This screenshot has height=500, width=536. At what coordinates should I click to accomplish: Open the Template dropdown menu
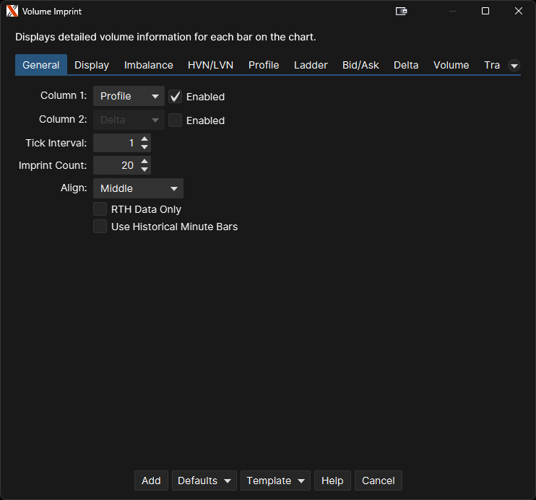click(275, 481)
